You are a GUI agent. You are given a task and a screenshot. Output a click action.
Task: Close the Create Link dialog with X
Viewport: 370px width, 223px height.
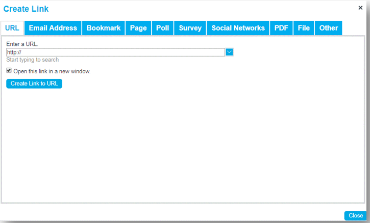360,8
